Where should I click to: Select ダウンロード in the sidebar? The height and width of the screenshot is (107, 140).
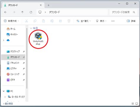[x=13, y=57]
